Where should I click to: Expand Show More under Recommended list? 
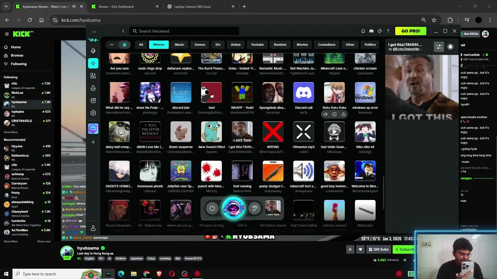click(10, 241)
